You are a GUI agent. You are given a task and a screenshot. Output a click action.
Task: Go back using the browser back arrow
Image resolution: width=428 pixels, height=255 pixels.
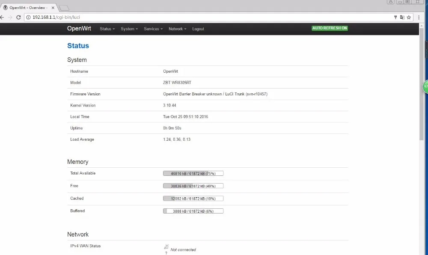[2, 17]
